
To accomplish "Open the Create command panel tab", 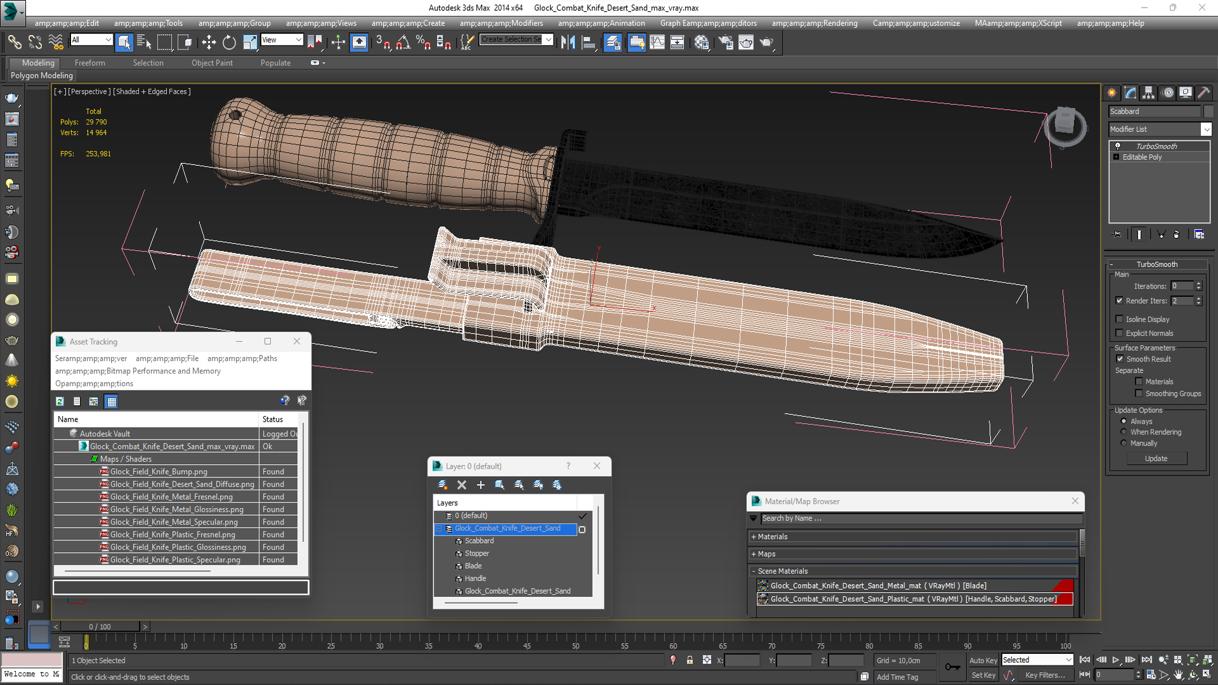I will 1112,93.
